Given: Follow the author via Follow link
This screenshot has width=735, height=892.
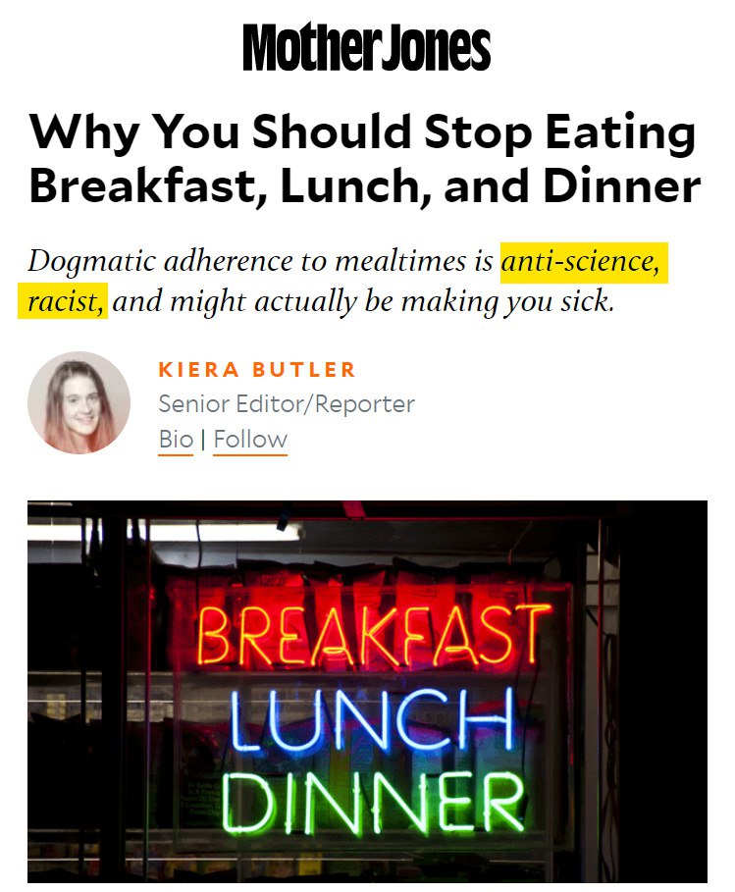Looking at the screenshot, I should point(250,439).
